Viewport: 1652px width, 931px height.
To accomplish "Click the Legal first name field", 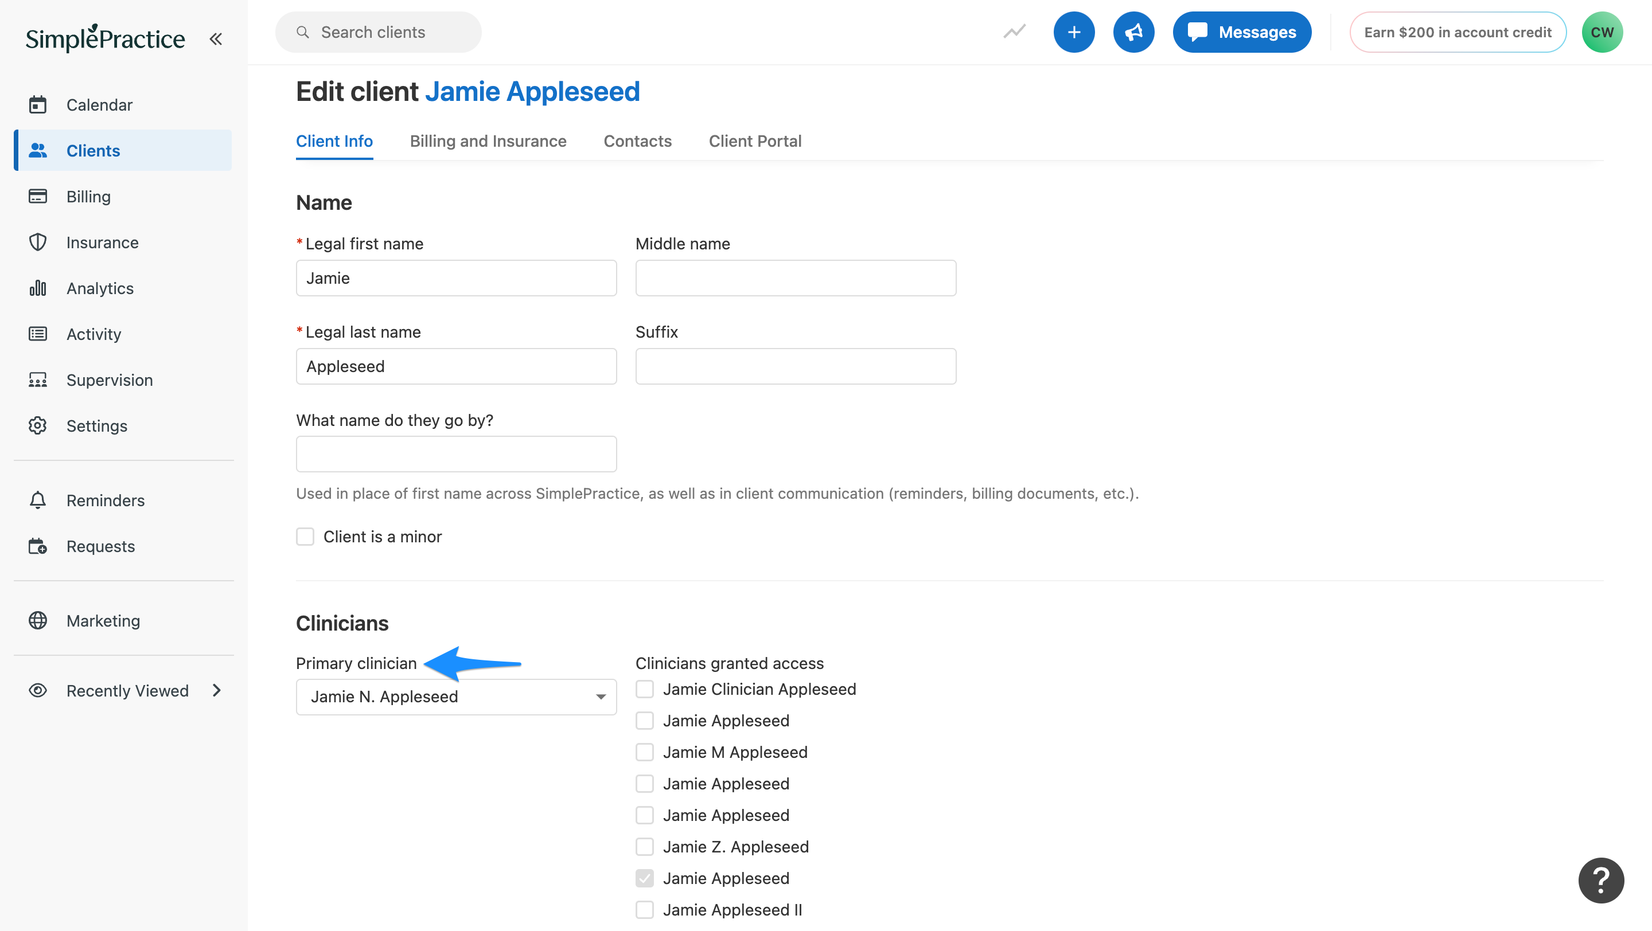I will pos(456,277).
